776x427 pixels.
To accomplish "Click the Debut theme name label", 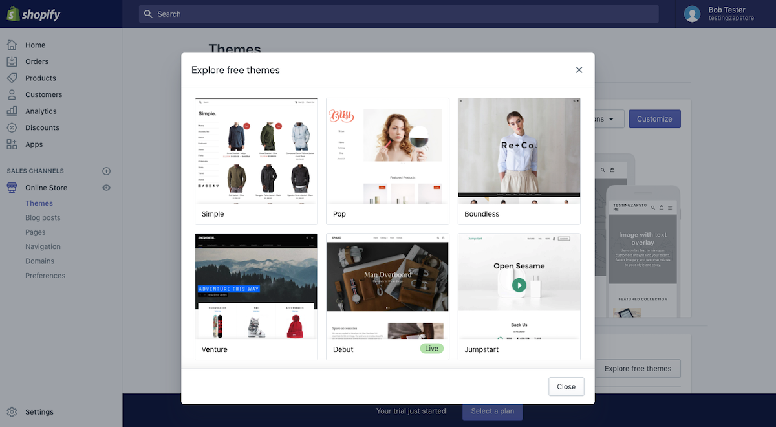I will pos(343,349).
